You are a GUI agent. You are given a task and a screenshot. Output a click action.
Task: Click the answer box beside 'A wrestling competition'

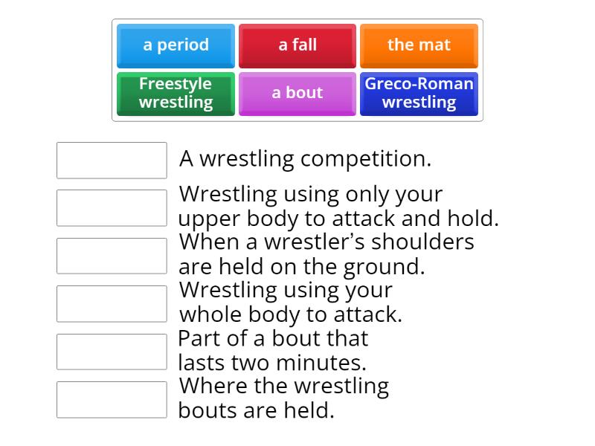(111, 161)
